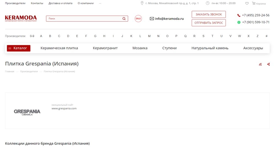Open Производители top menu link
This screenshot has width=276, height=151.
click(15, 3)
